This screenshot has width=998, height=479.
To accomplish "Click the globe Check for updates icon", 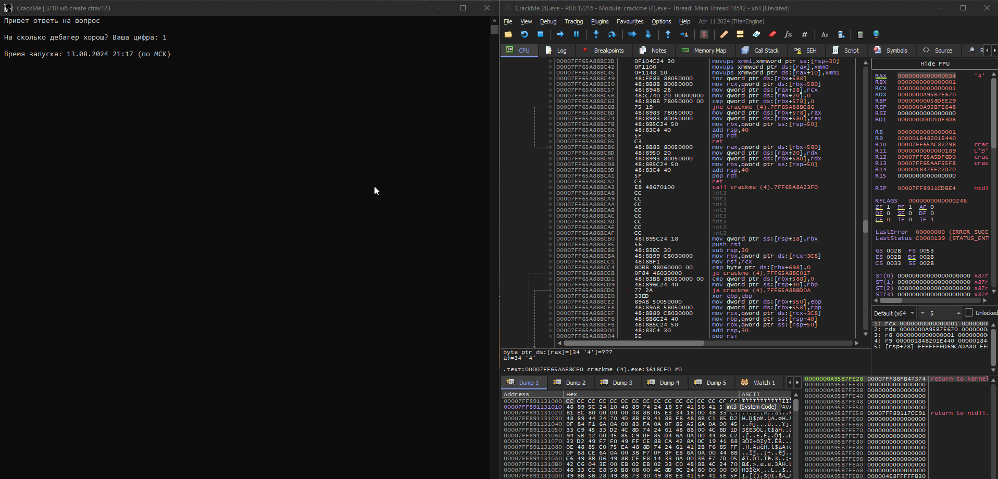I will click(876, 34).
